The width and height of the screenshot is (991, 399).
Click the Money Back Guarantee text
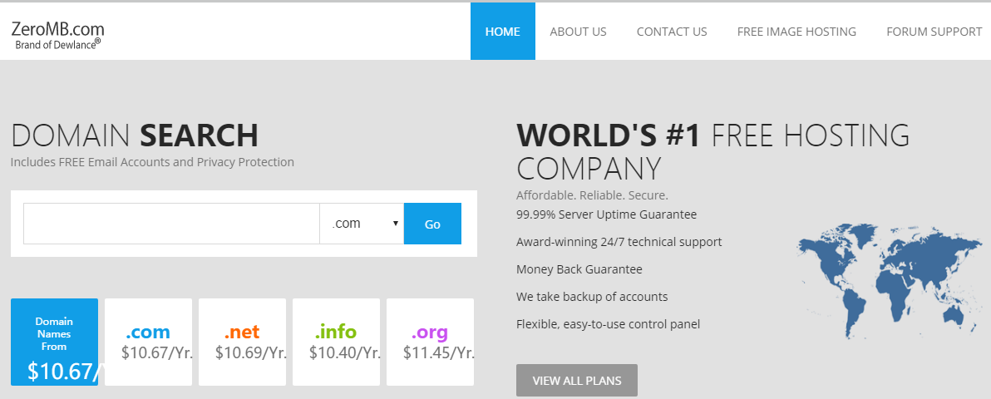(579, 269)
